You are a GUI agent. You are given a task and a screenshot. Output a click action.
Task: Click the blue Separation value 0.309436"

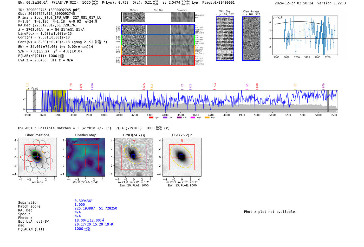click(84, 201)
